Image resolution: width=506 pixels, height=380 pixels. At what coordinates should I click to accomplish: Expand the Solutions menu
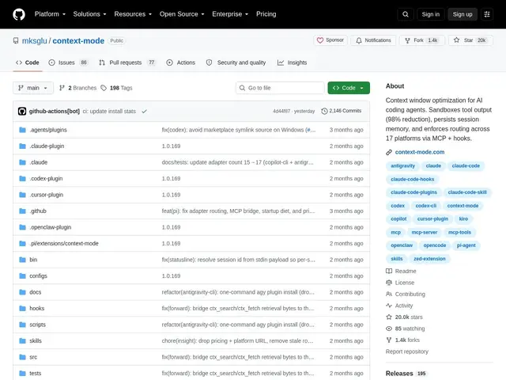[89, 14]
